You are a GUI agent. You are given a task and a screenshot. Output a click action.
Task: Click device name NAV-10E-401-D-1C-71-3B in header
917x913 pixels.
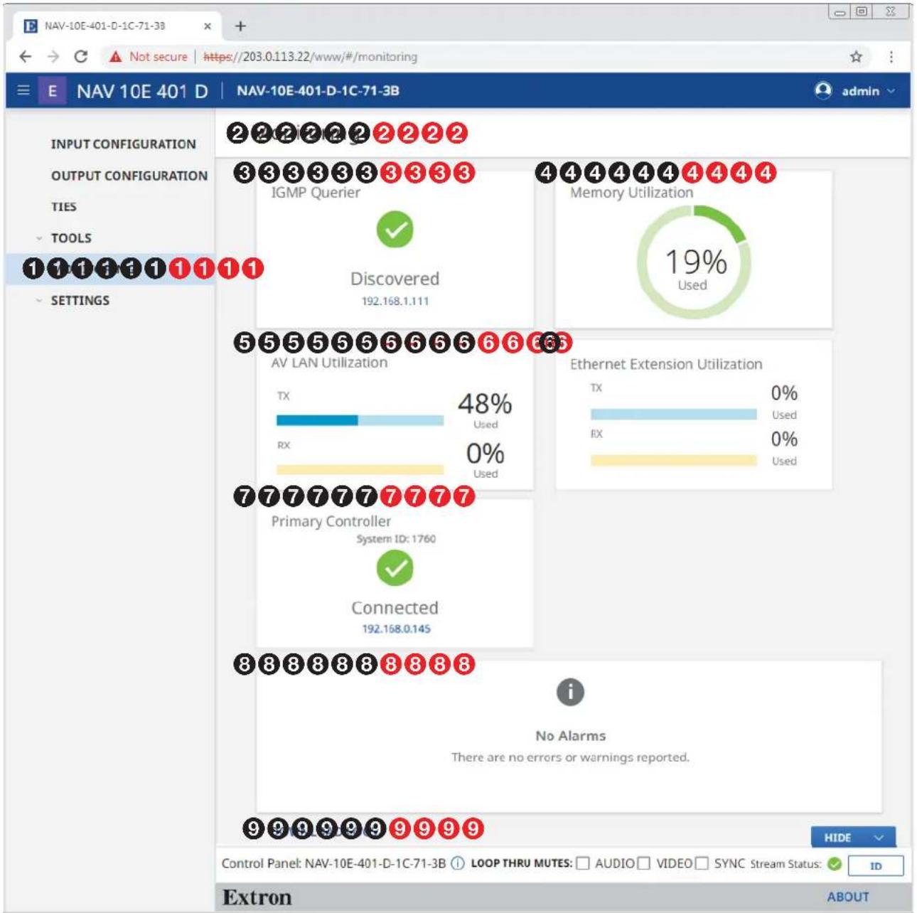(318, 91)
